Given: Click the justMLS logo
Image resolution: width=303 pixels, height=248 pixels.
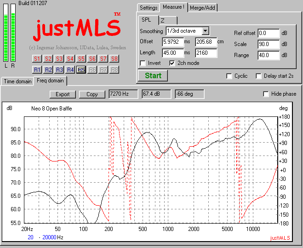Looking at the screenshot, I should [77, 28].
